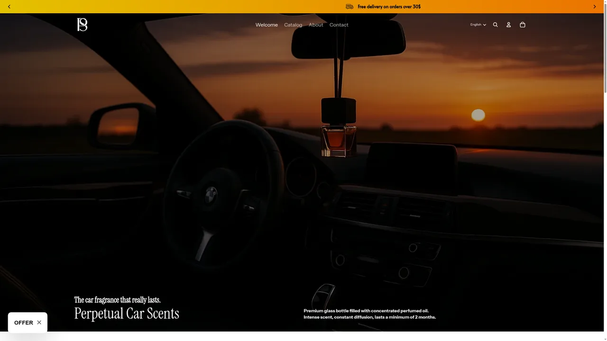Close the OFFER popup tab
Screen dimensions: 607x341
point(39,323)
